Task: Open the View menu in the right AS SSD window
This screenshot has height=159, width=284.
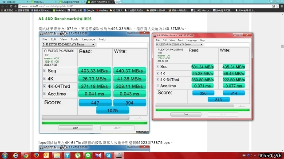Action: [x=172, y=40]
